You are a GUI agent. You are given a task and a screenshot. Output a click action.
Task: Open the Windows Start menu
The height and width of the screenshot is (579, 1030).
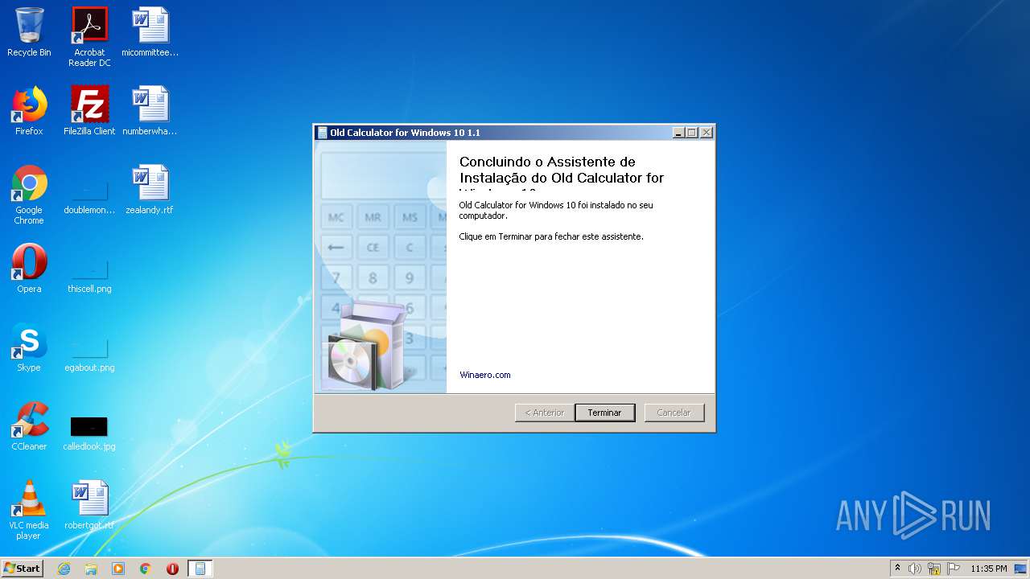23,569
